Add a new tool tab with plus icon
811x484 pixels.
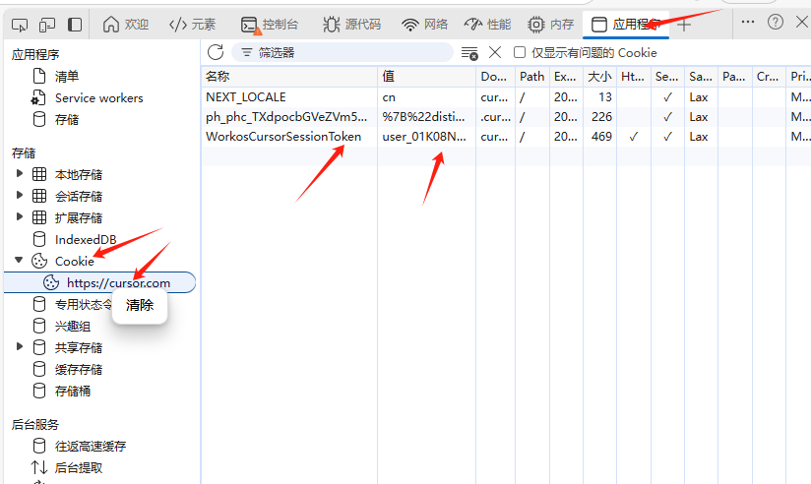pyautogui.click(x=684, y=25)
